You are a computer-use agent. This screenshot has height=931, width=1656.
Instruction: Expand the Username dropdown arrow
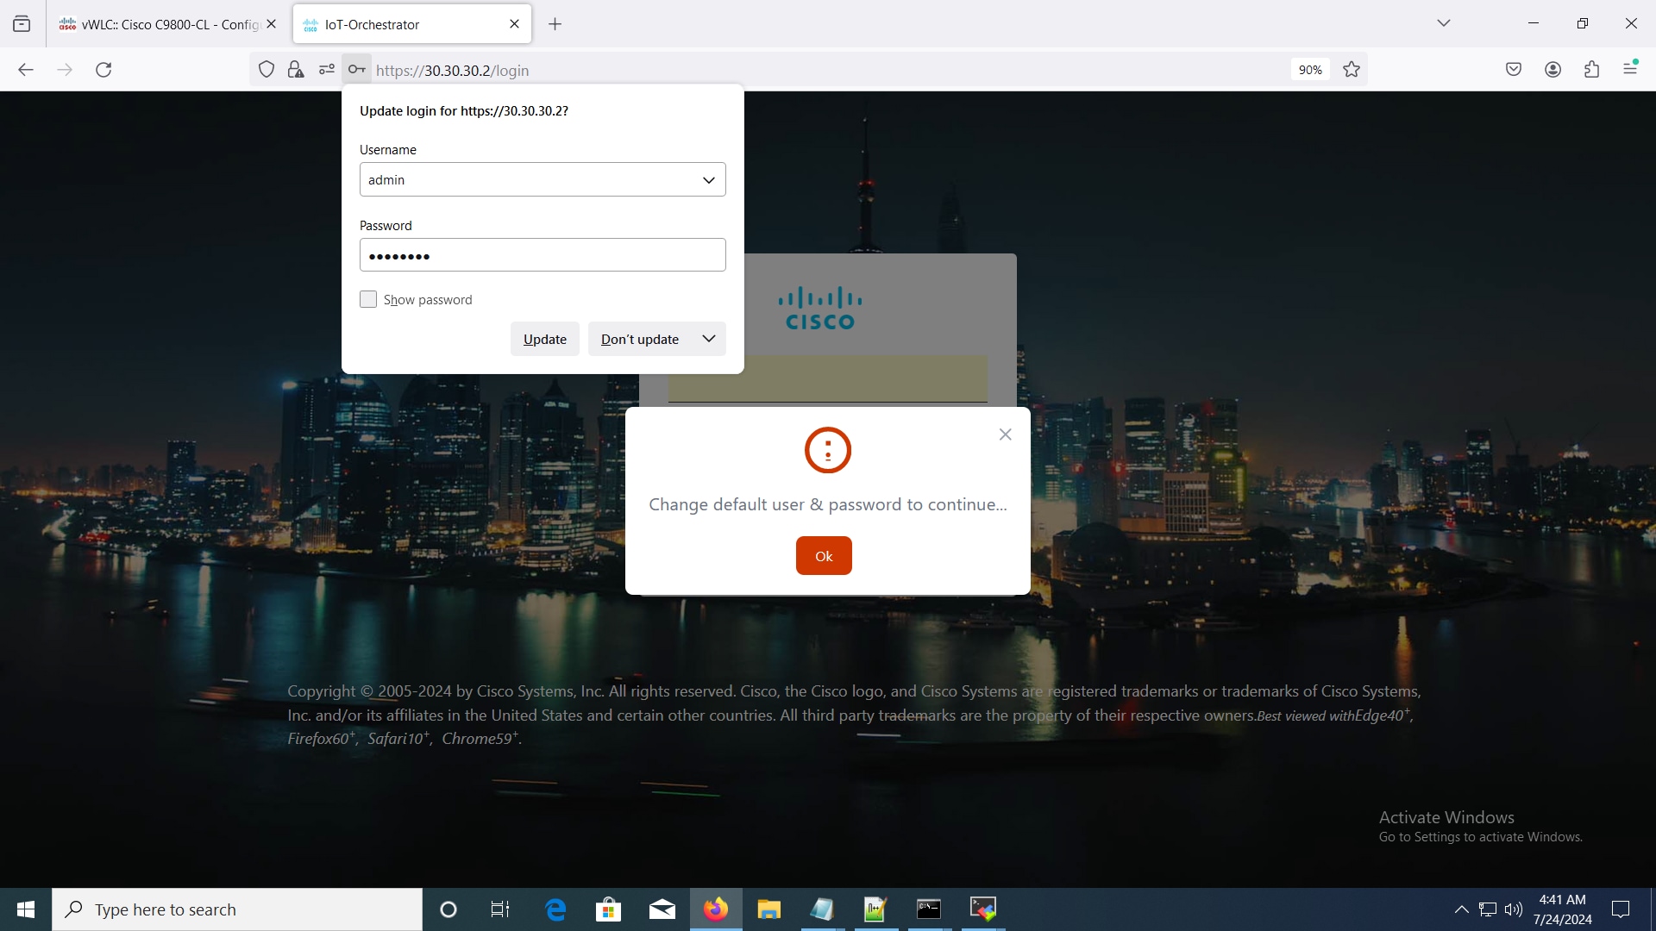708,180
